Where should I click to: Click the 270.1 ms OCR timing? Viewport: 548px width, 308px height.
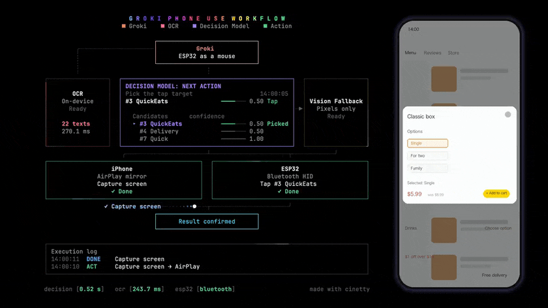[76, 131]
